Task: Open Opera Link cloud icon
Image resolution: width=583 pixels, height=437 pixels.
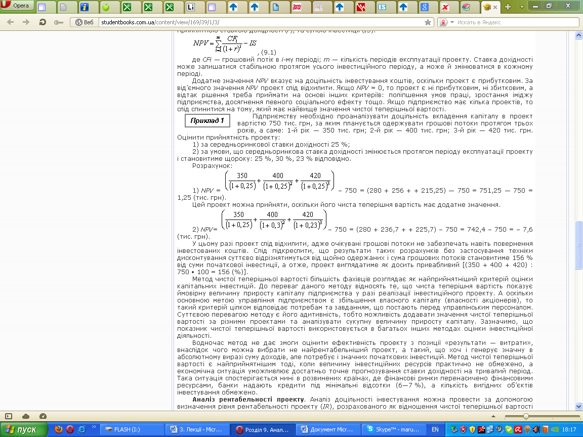Action: (x=26, y=416)
